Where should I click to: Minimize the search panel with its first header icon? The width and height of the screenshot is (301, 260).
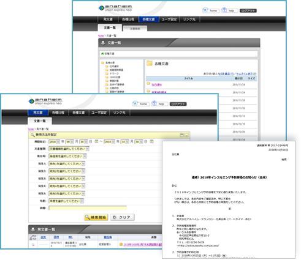[x=181, y=135]
